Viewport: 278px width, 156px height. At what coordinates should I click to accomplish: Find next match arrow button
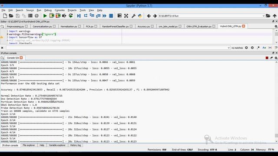pyautogui.click(x=252, y=48)
